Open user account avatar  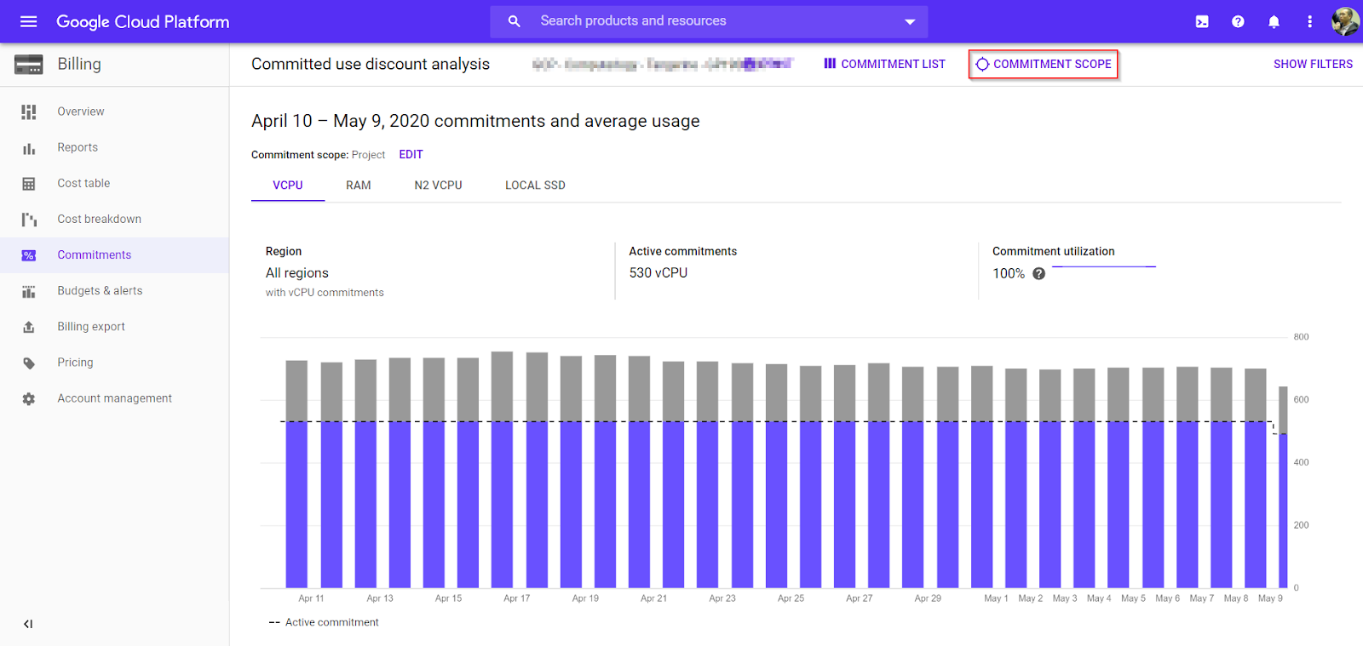[1345, 21]
